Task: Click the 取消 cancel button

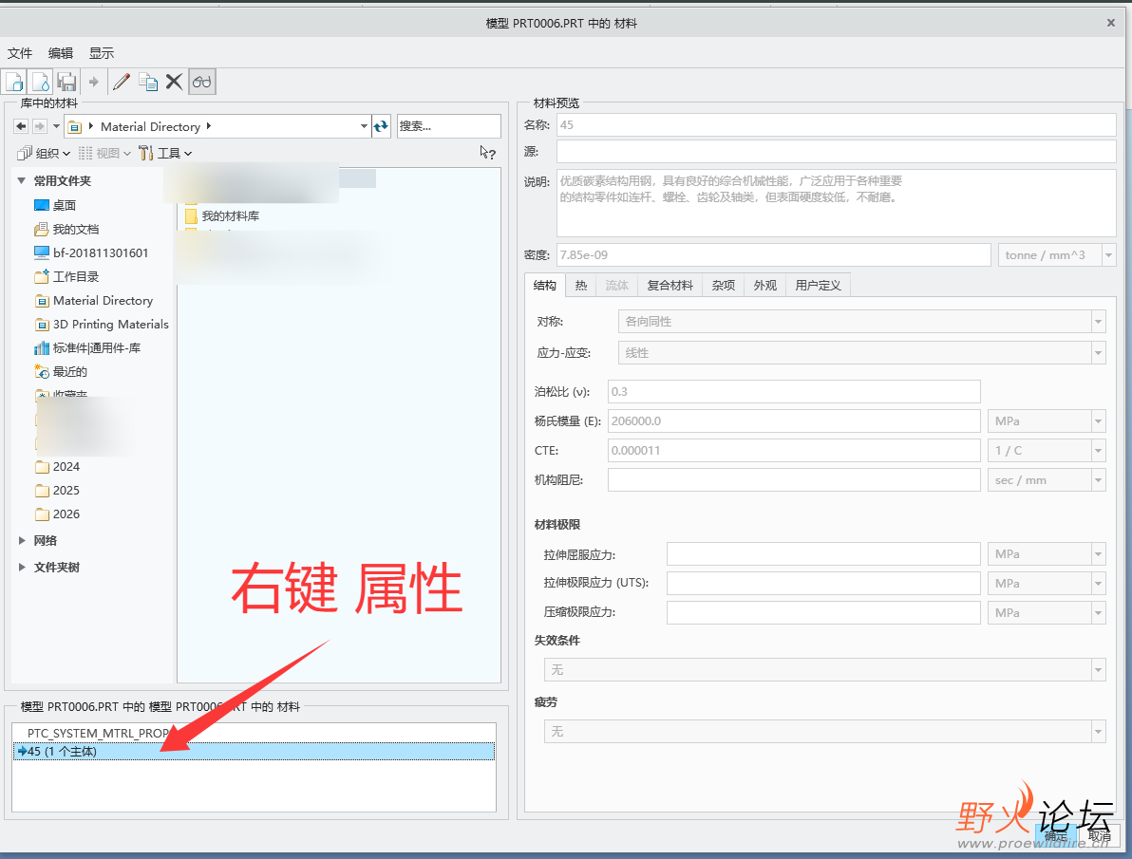Action: (1099, 835)
